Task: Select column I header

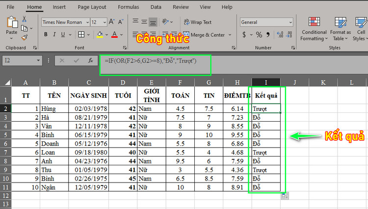Action: click(x=266, y=82)
